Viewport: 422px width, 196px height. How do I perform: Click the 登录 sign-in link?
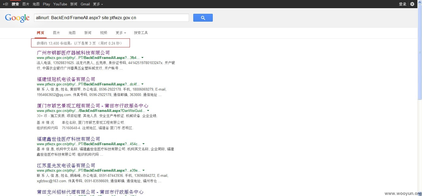coord(403,4)
